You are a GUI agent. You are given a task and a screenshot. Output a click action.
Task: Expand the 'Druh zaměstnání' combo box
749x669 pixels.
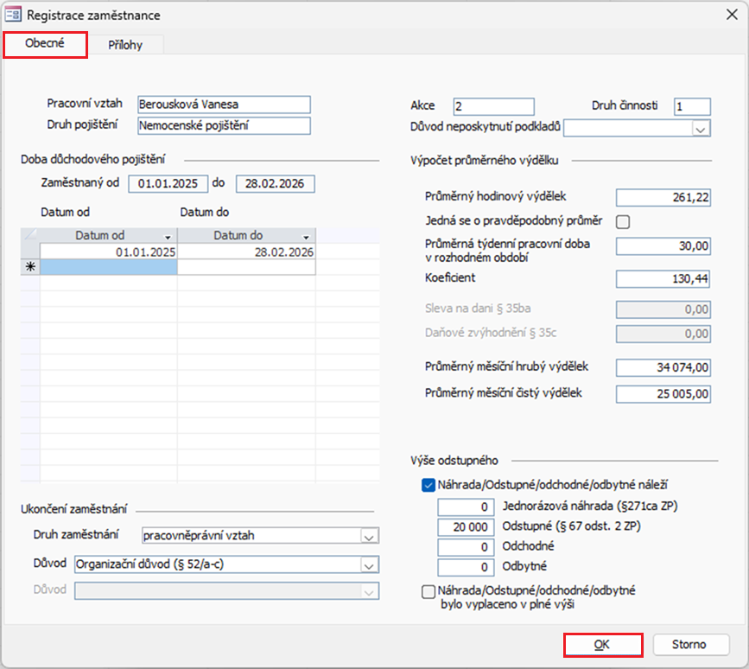[369, 537]
